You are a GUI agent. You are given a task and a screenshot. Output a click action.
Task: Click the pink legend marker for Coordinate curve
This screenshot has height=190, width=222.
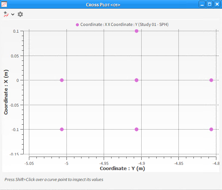[77, 25]
